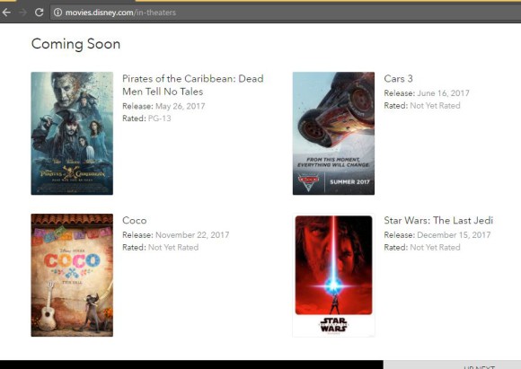The image size is (521, 369).
Task: Select the PG-13 rating text
Action: point(160,119)
